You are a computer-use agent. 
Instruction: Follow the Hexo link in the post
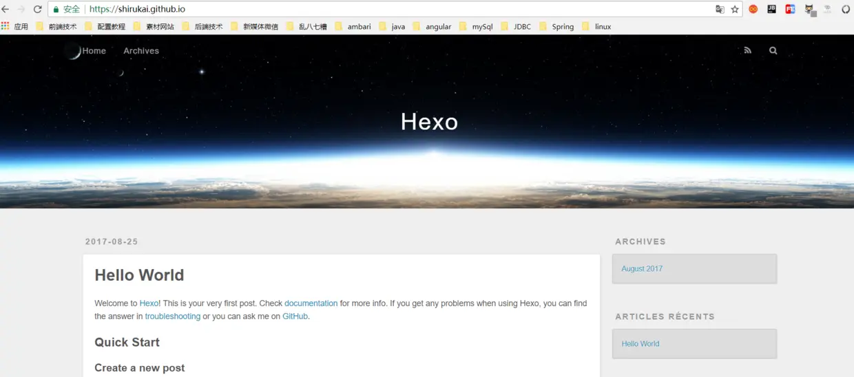click(x=149, y=303)
